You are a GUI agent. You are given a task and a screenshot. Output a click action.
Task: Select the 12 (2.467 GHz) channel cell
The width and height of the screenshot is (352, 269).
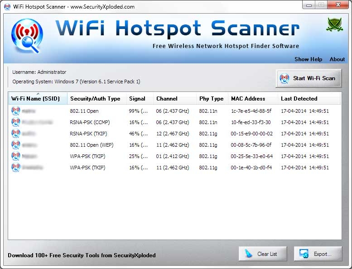[173, 134]
